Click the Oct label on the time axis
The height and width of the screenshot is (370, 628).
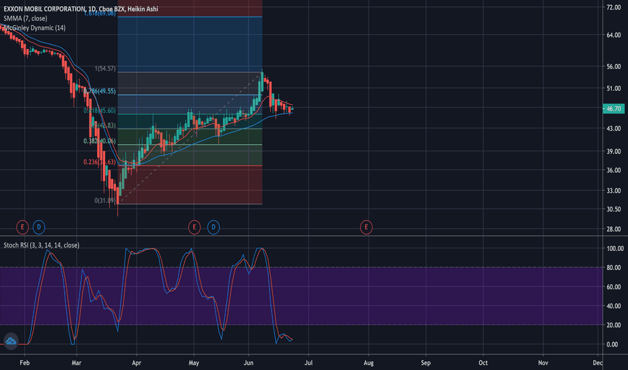pos(483,363)
